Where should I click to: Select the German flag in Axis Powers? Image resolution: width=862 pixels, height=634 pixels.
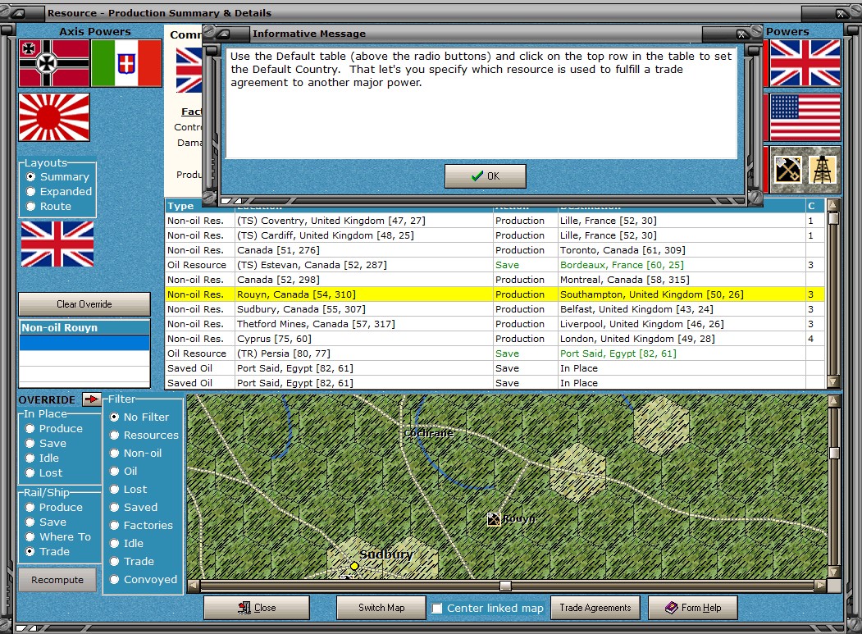click(54, 63)
